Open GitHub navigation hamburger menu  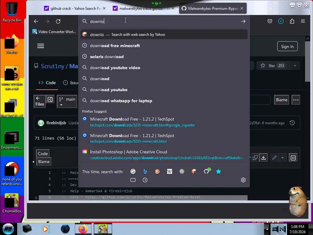pos(41,46)
